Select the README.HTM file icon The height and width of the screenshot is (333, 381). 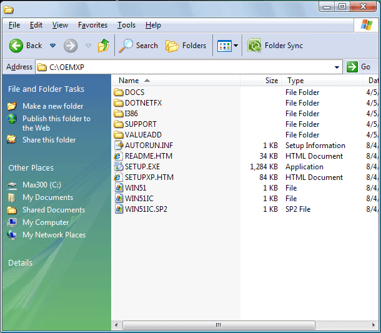click(x=119, y=156)
